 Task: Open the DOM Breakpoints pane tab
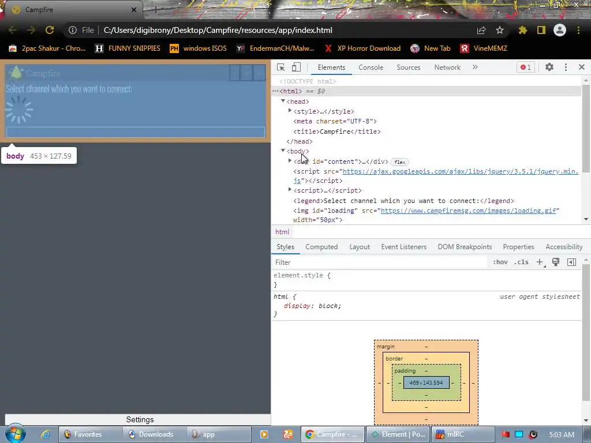tap(465, 247)
